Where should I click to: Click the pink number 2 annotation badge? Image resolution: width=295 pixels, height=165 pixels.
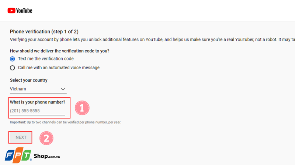point(46,138)
